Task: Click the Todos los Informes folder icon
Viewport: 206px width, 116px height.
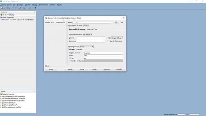Action: (x=1, y=94)
